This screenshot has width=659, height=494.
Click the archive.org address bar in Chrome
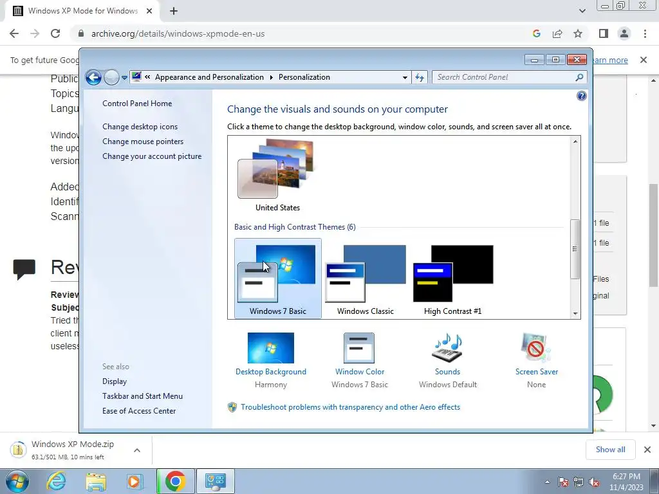coord(178,33)
